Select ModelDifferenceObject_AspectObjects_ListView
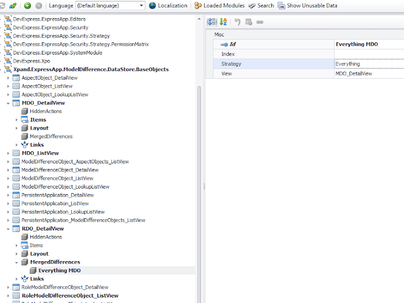The image size is (404, 303). coord(75,161)
